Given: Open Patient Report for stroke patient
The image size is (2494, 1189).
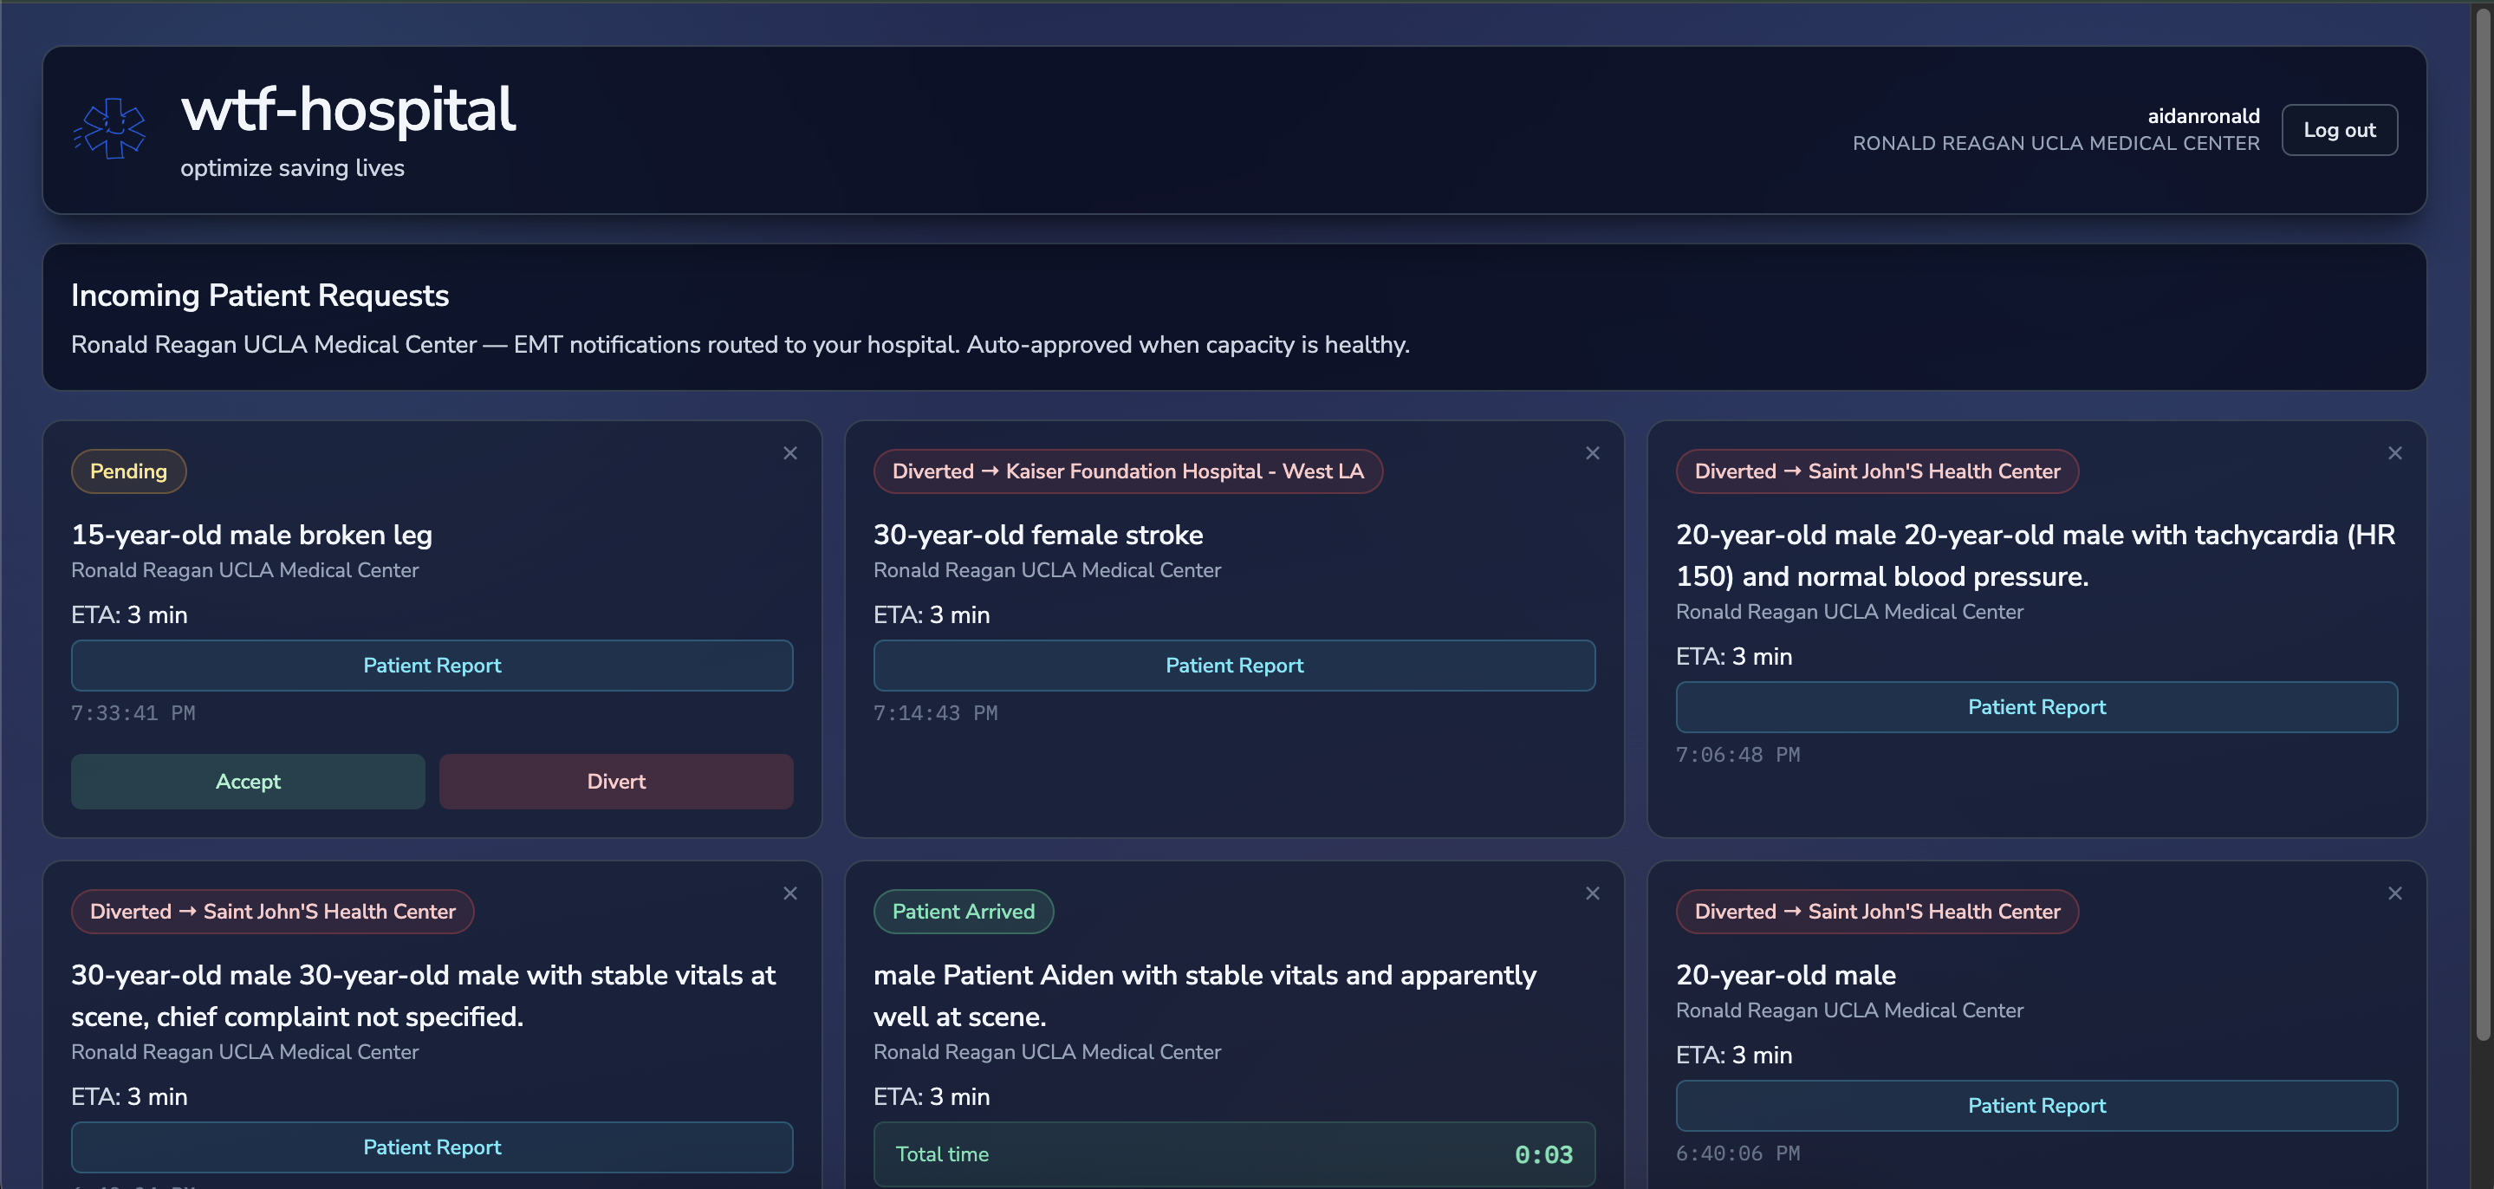Looking at the screenshot, I should click(1233, 666).
